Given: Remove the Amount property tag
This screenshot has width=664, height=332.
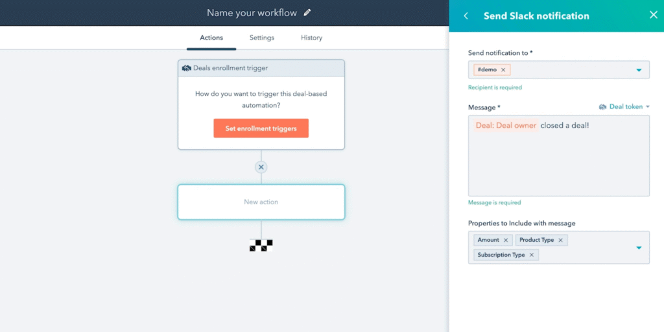Looking at the screenshot, I should pos(506,240).
